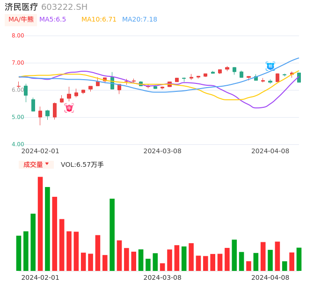Click the last green candlestick on the right
Image resolution: width=321 pixels, height=284 pixels.
click(299, 78)
